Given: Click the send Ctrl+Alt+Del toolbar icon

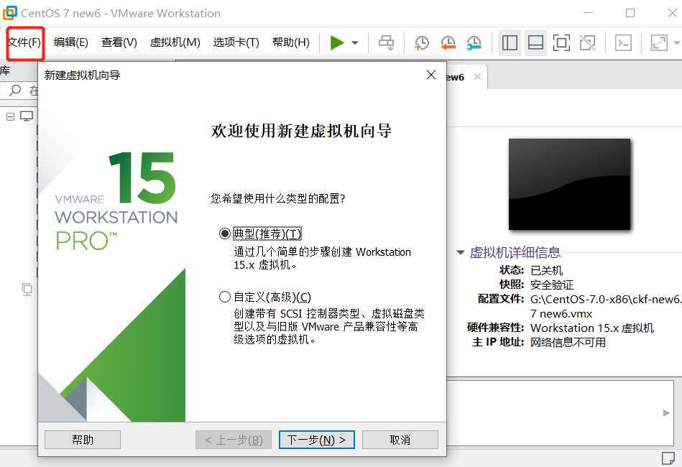Looking at the screenshot, I should coord(386,42).
